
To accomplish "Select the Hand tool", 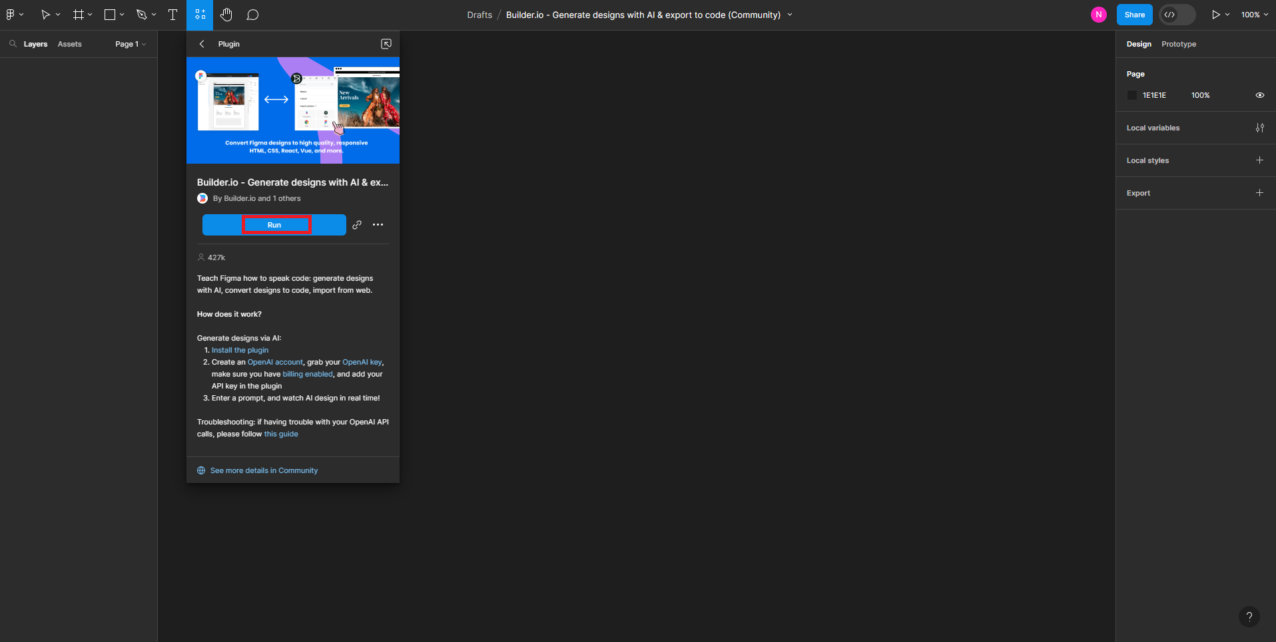I will tap(226, 15).
